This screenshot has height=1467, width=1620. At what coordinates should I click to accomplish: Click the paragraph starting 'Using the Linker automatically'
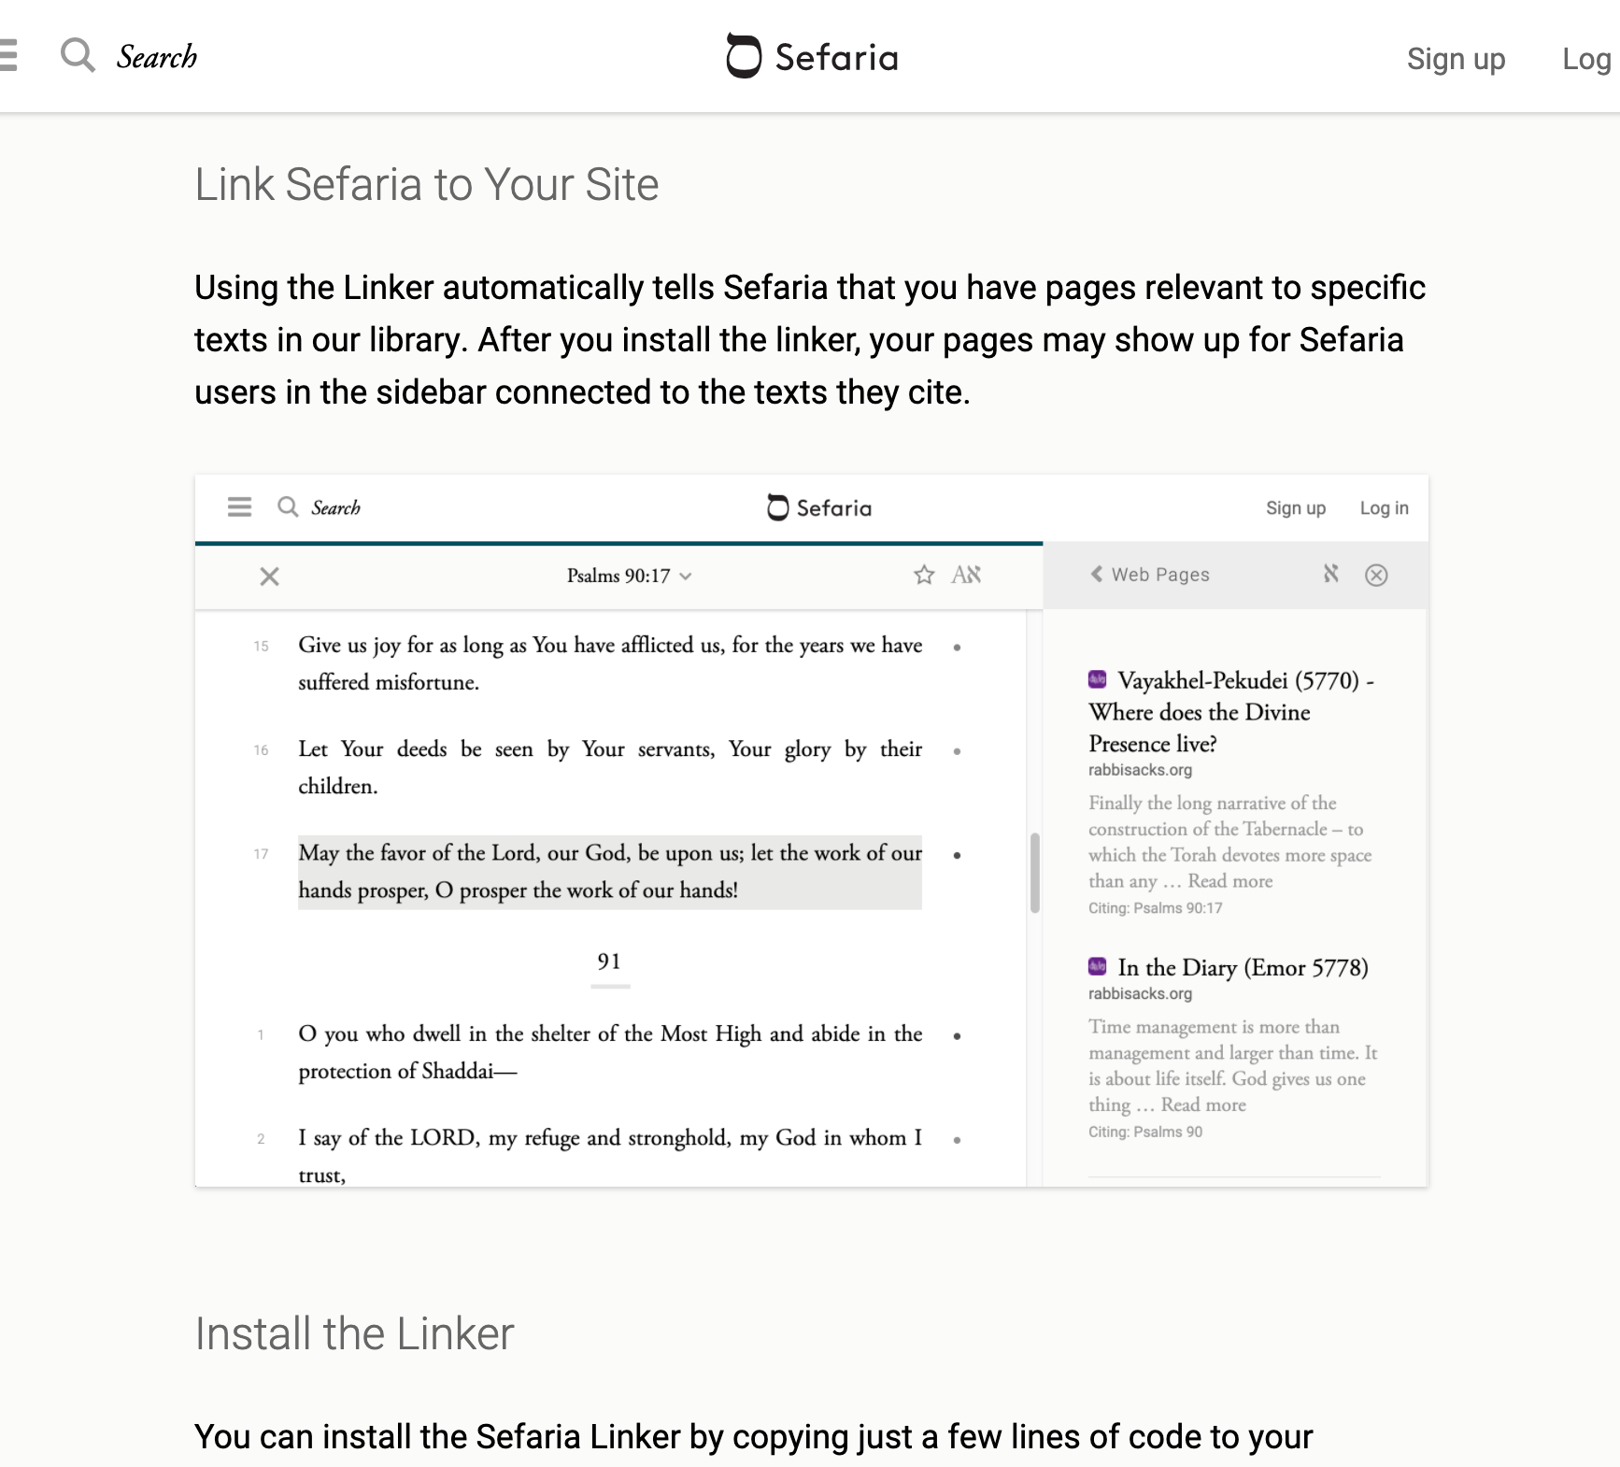(x=810, y=340)
